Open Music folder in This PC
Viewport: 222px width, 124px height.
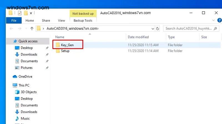pyautogui.click(x=25, y=118)
